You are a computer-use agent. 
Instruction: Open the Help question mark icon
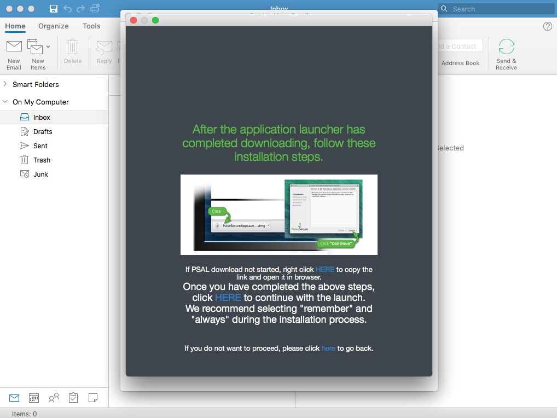tap(547, 26)
